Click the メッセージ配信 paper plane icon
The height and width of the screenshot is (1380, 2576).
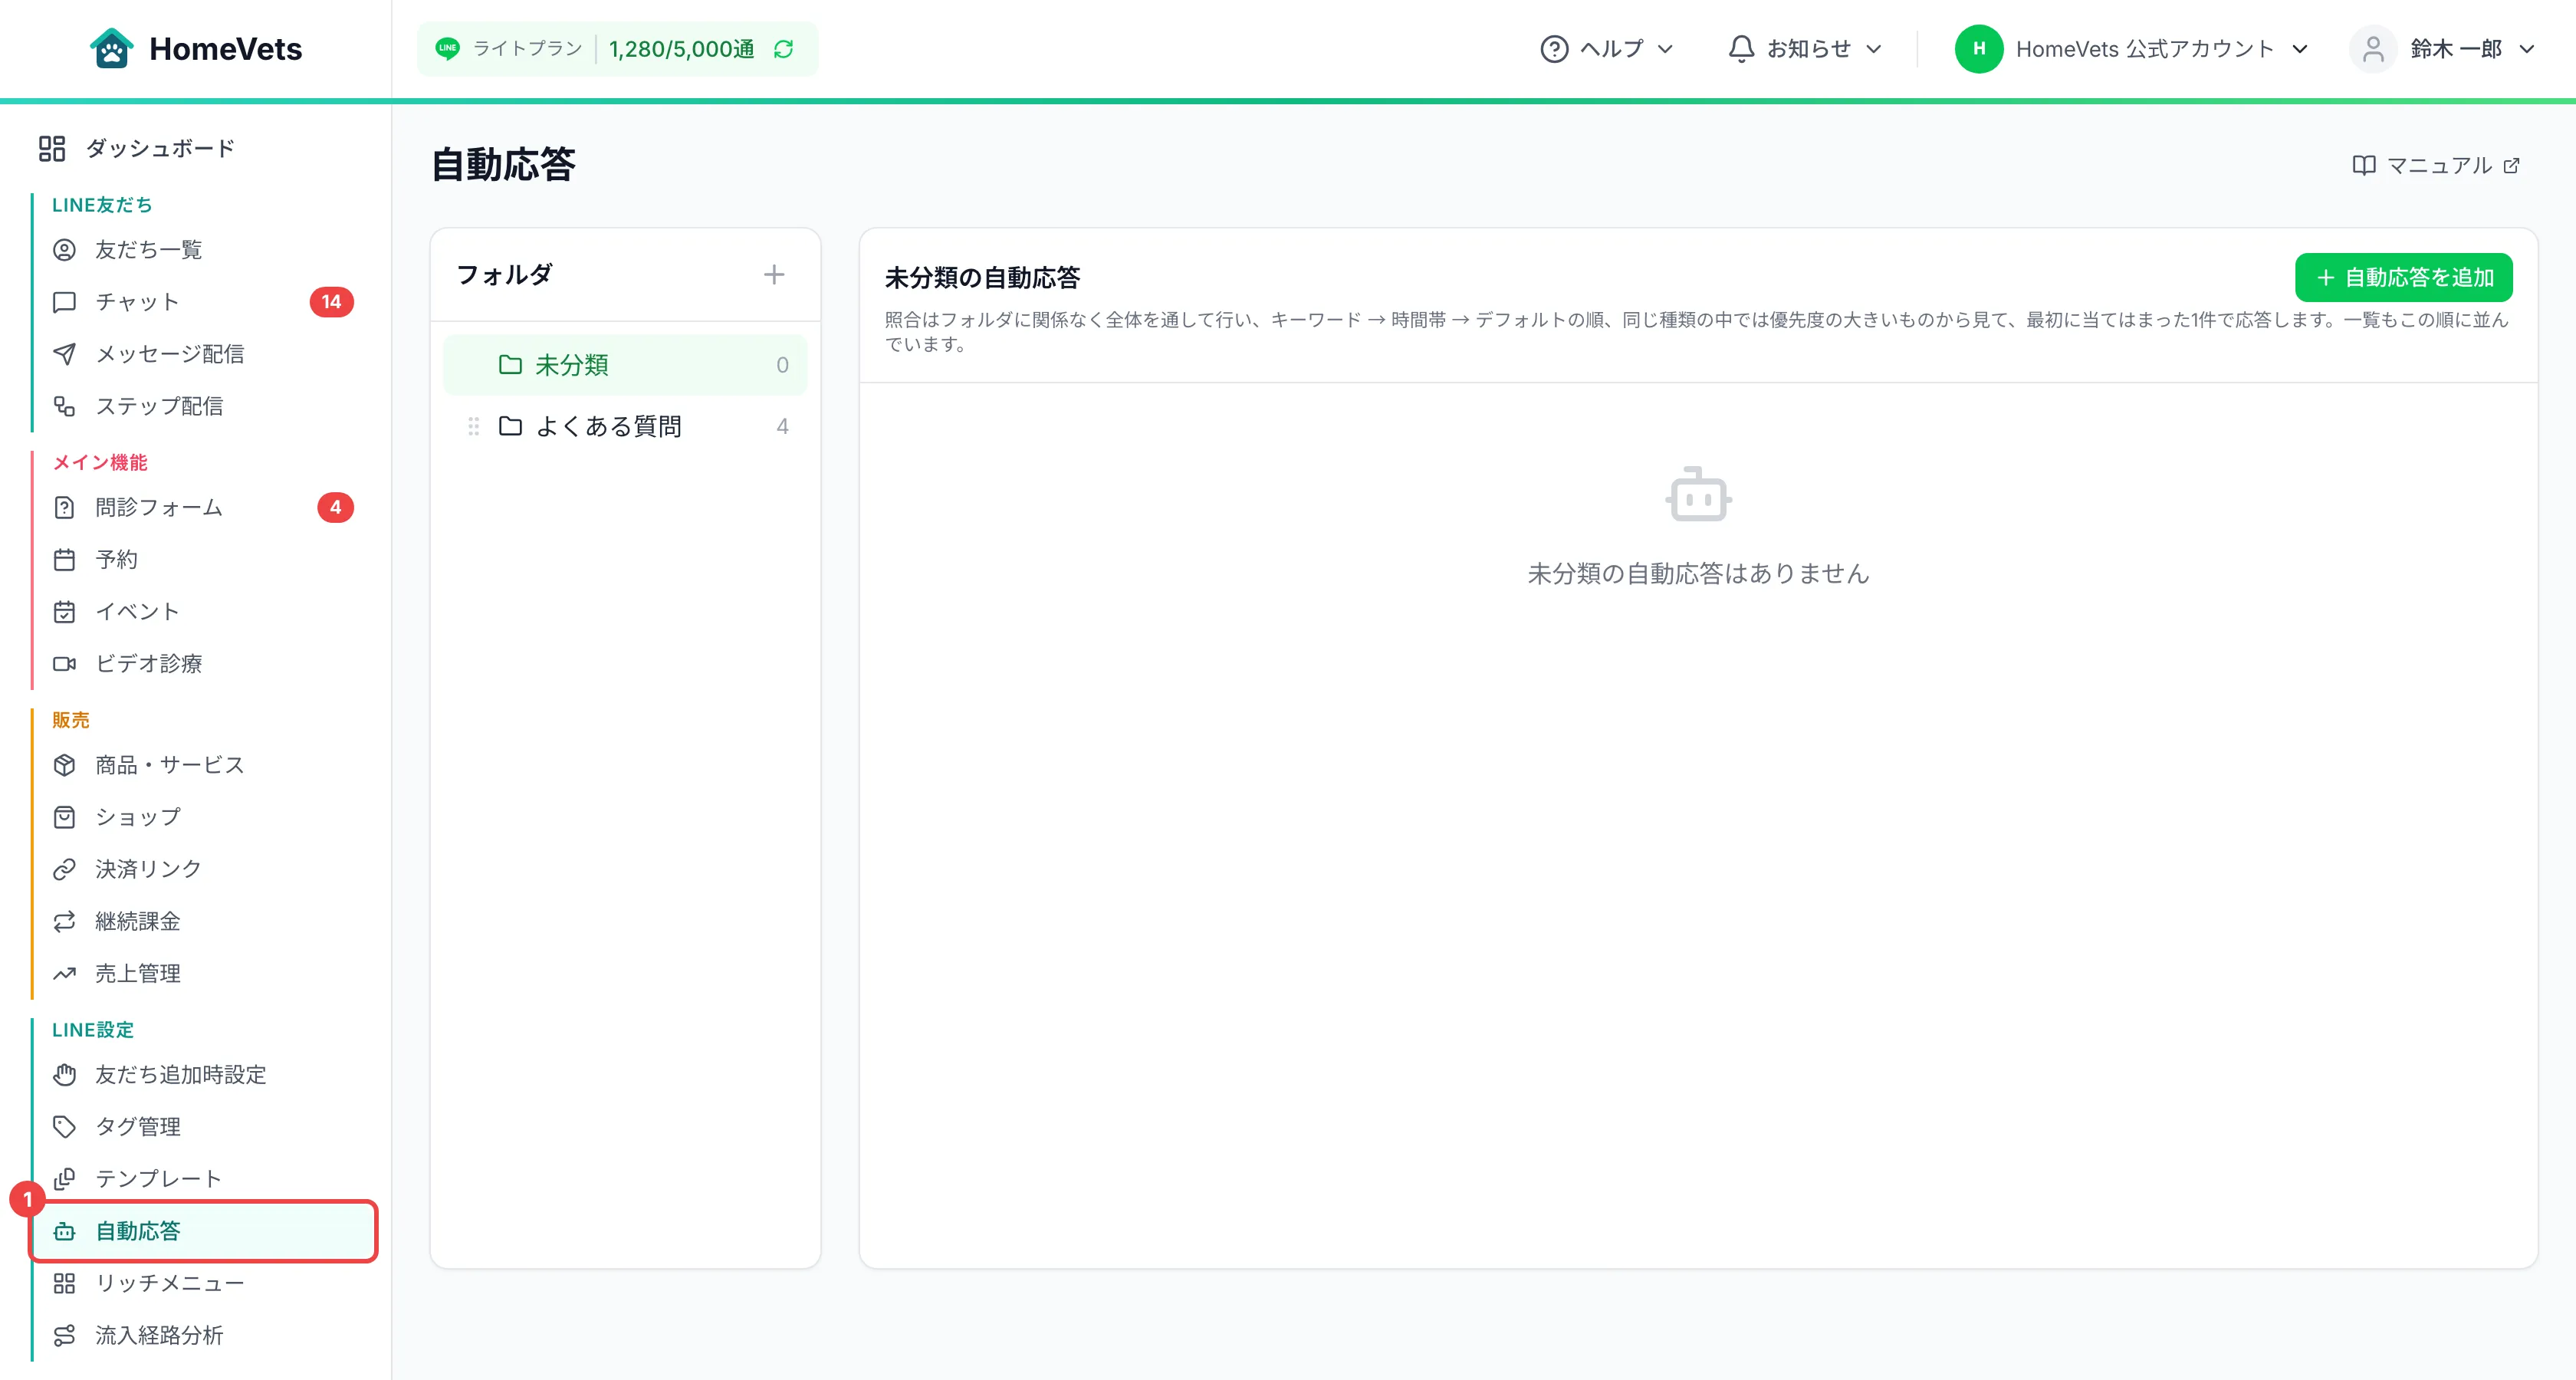(64, 354)
